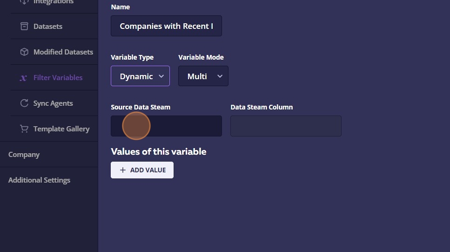The width and height of the screenshot is (450, 252).
Task: Open the Variable Type Dynamic dropdown
Action: [x=140, y=76]
